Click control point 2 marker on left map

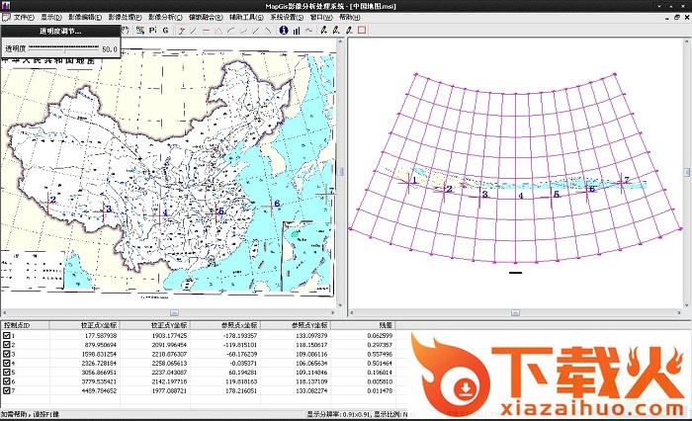click(48, 202)
